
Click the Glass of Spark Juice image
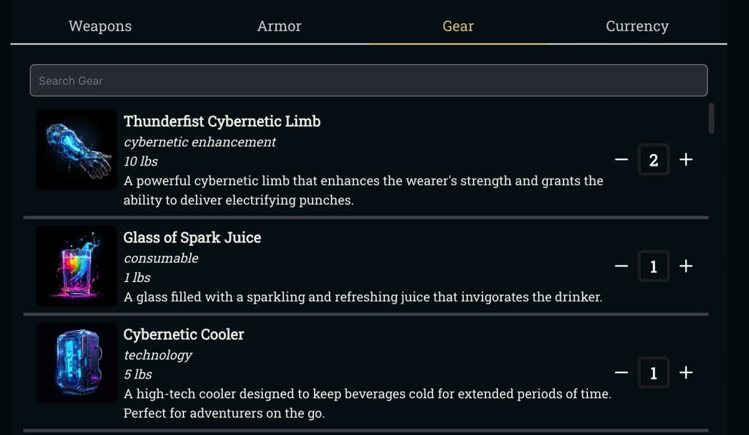77,266
